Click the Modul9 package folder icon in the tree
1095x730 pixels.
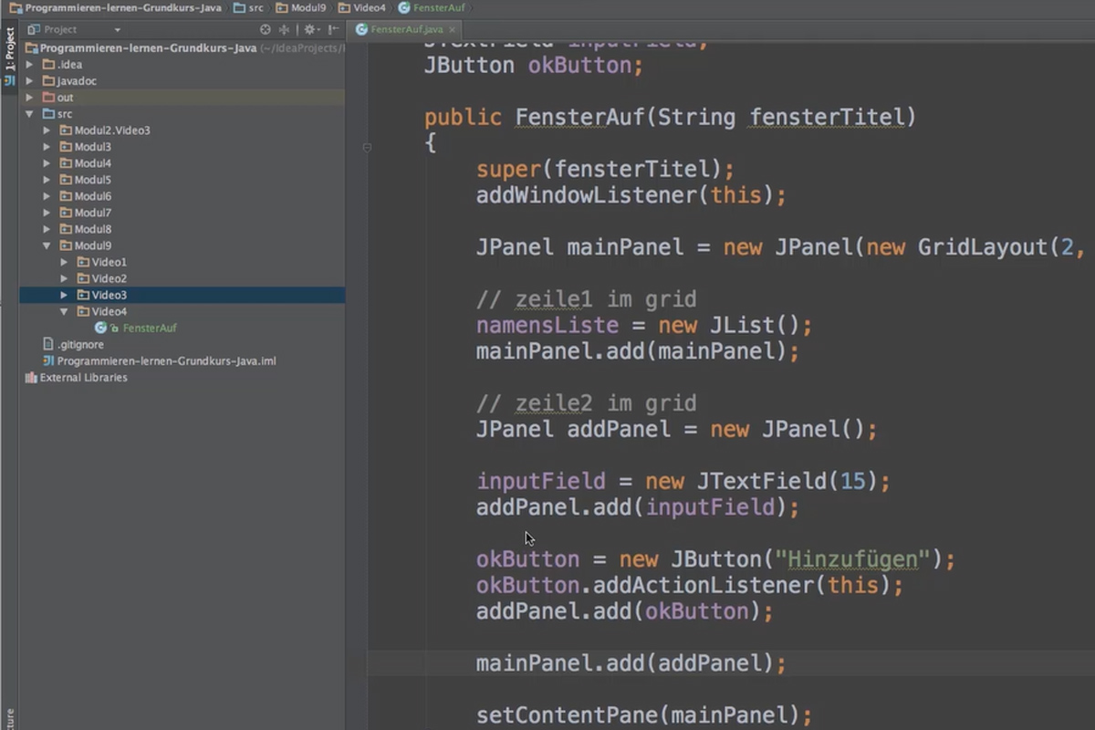pyautogui.click(x=66, y=245)
